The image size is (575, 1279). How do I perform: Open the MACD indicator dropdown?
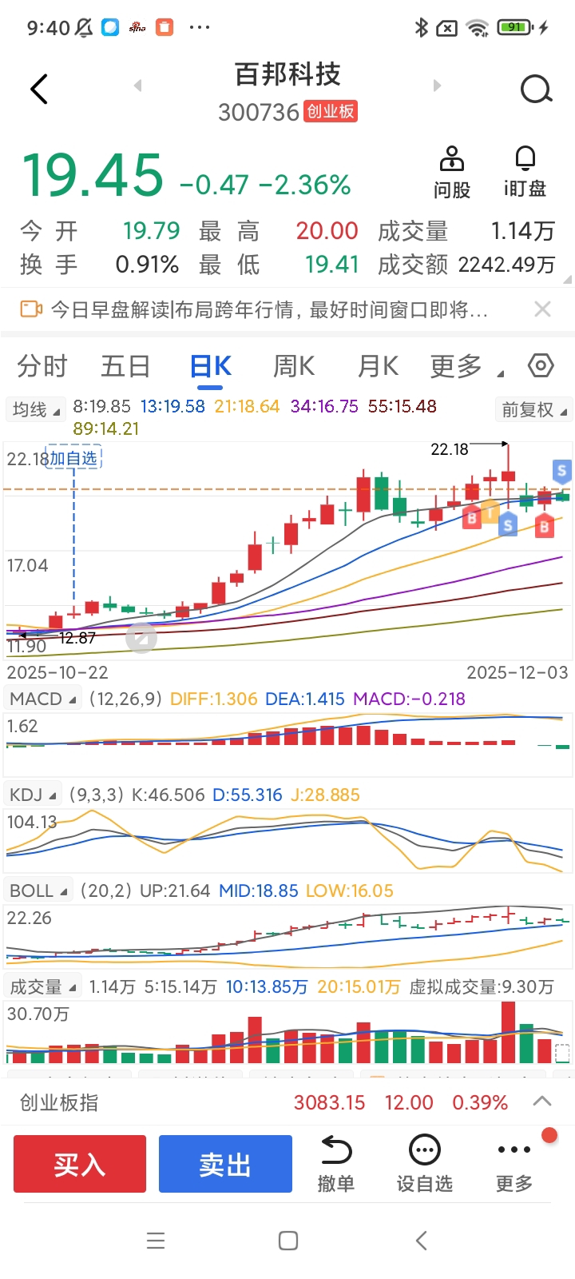coord(43,699)
